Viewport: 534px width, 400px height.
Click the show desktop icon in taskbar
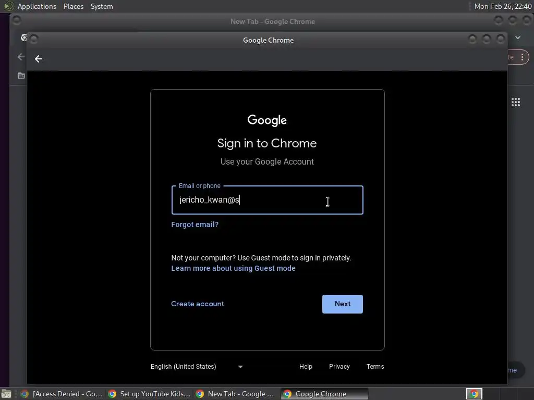tap(6, 394)
